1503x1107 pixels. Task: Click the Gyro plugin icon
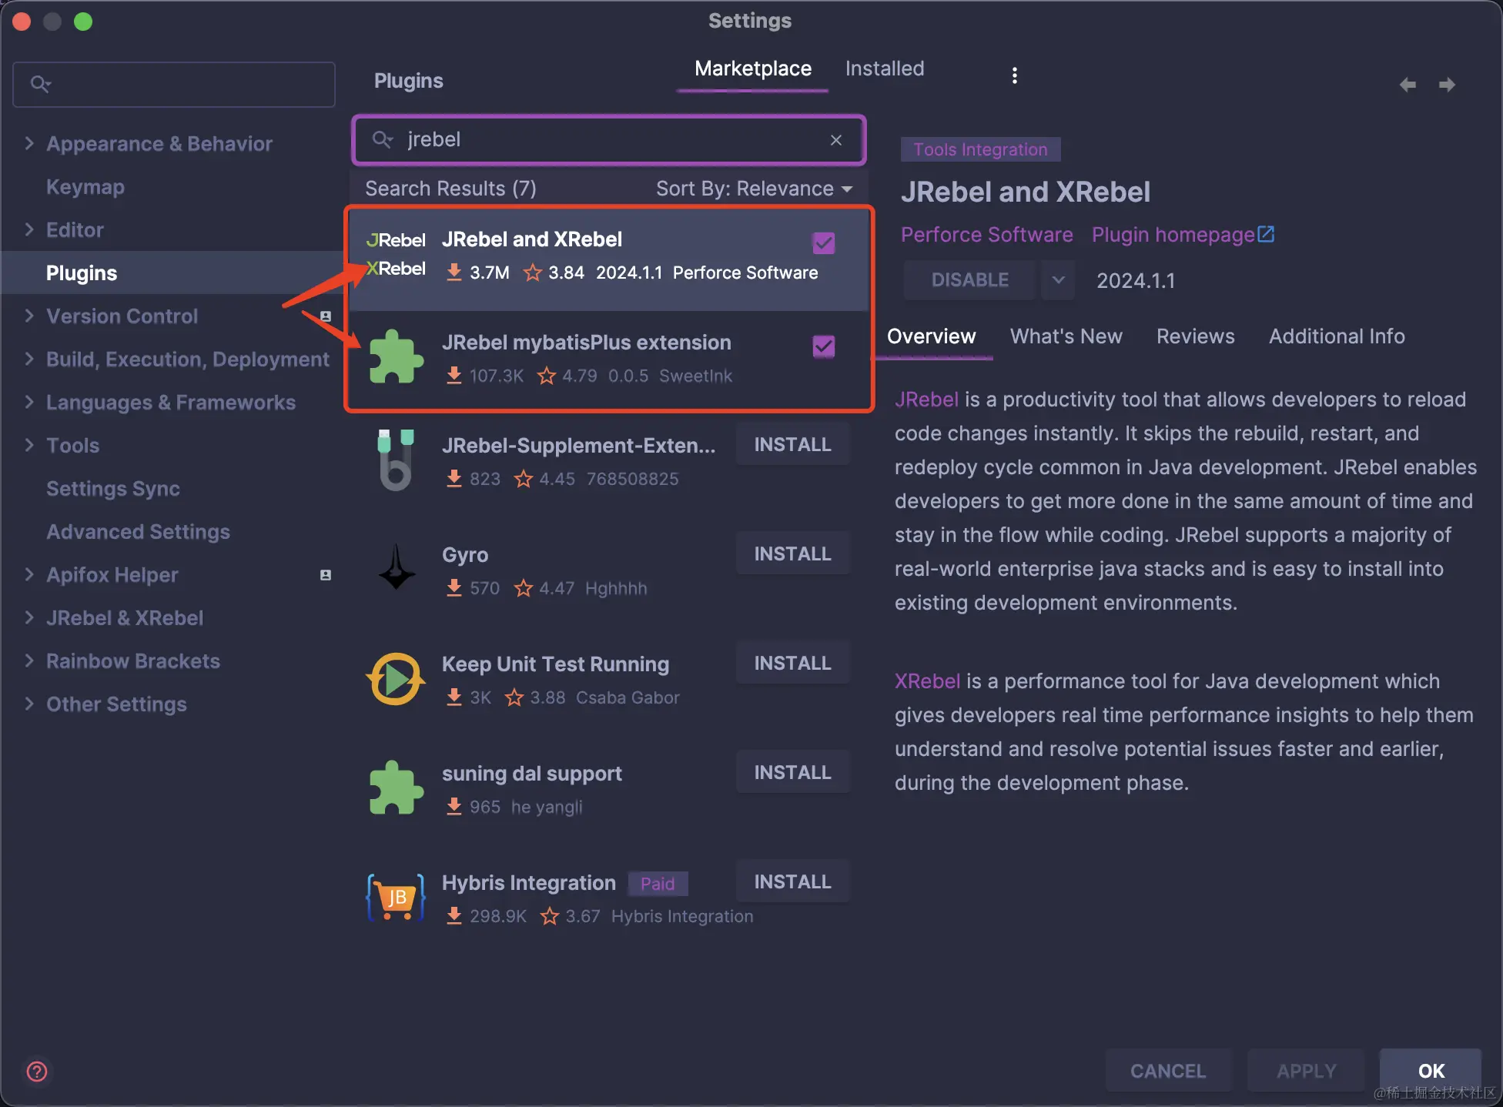coord(397,568)
